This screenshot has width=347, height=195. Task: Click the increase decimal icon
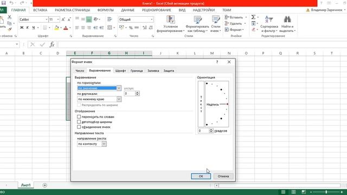[145, 28]
